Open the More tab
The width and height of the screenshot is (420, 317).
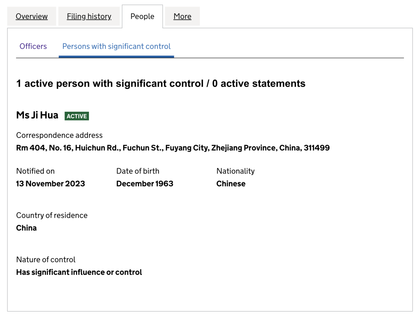(182, 16)
